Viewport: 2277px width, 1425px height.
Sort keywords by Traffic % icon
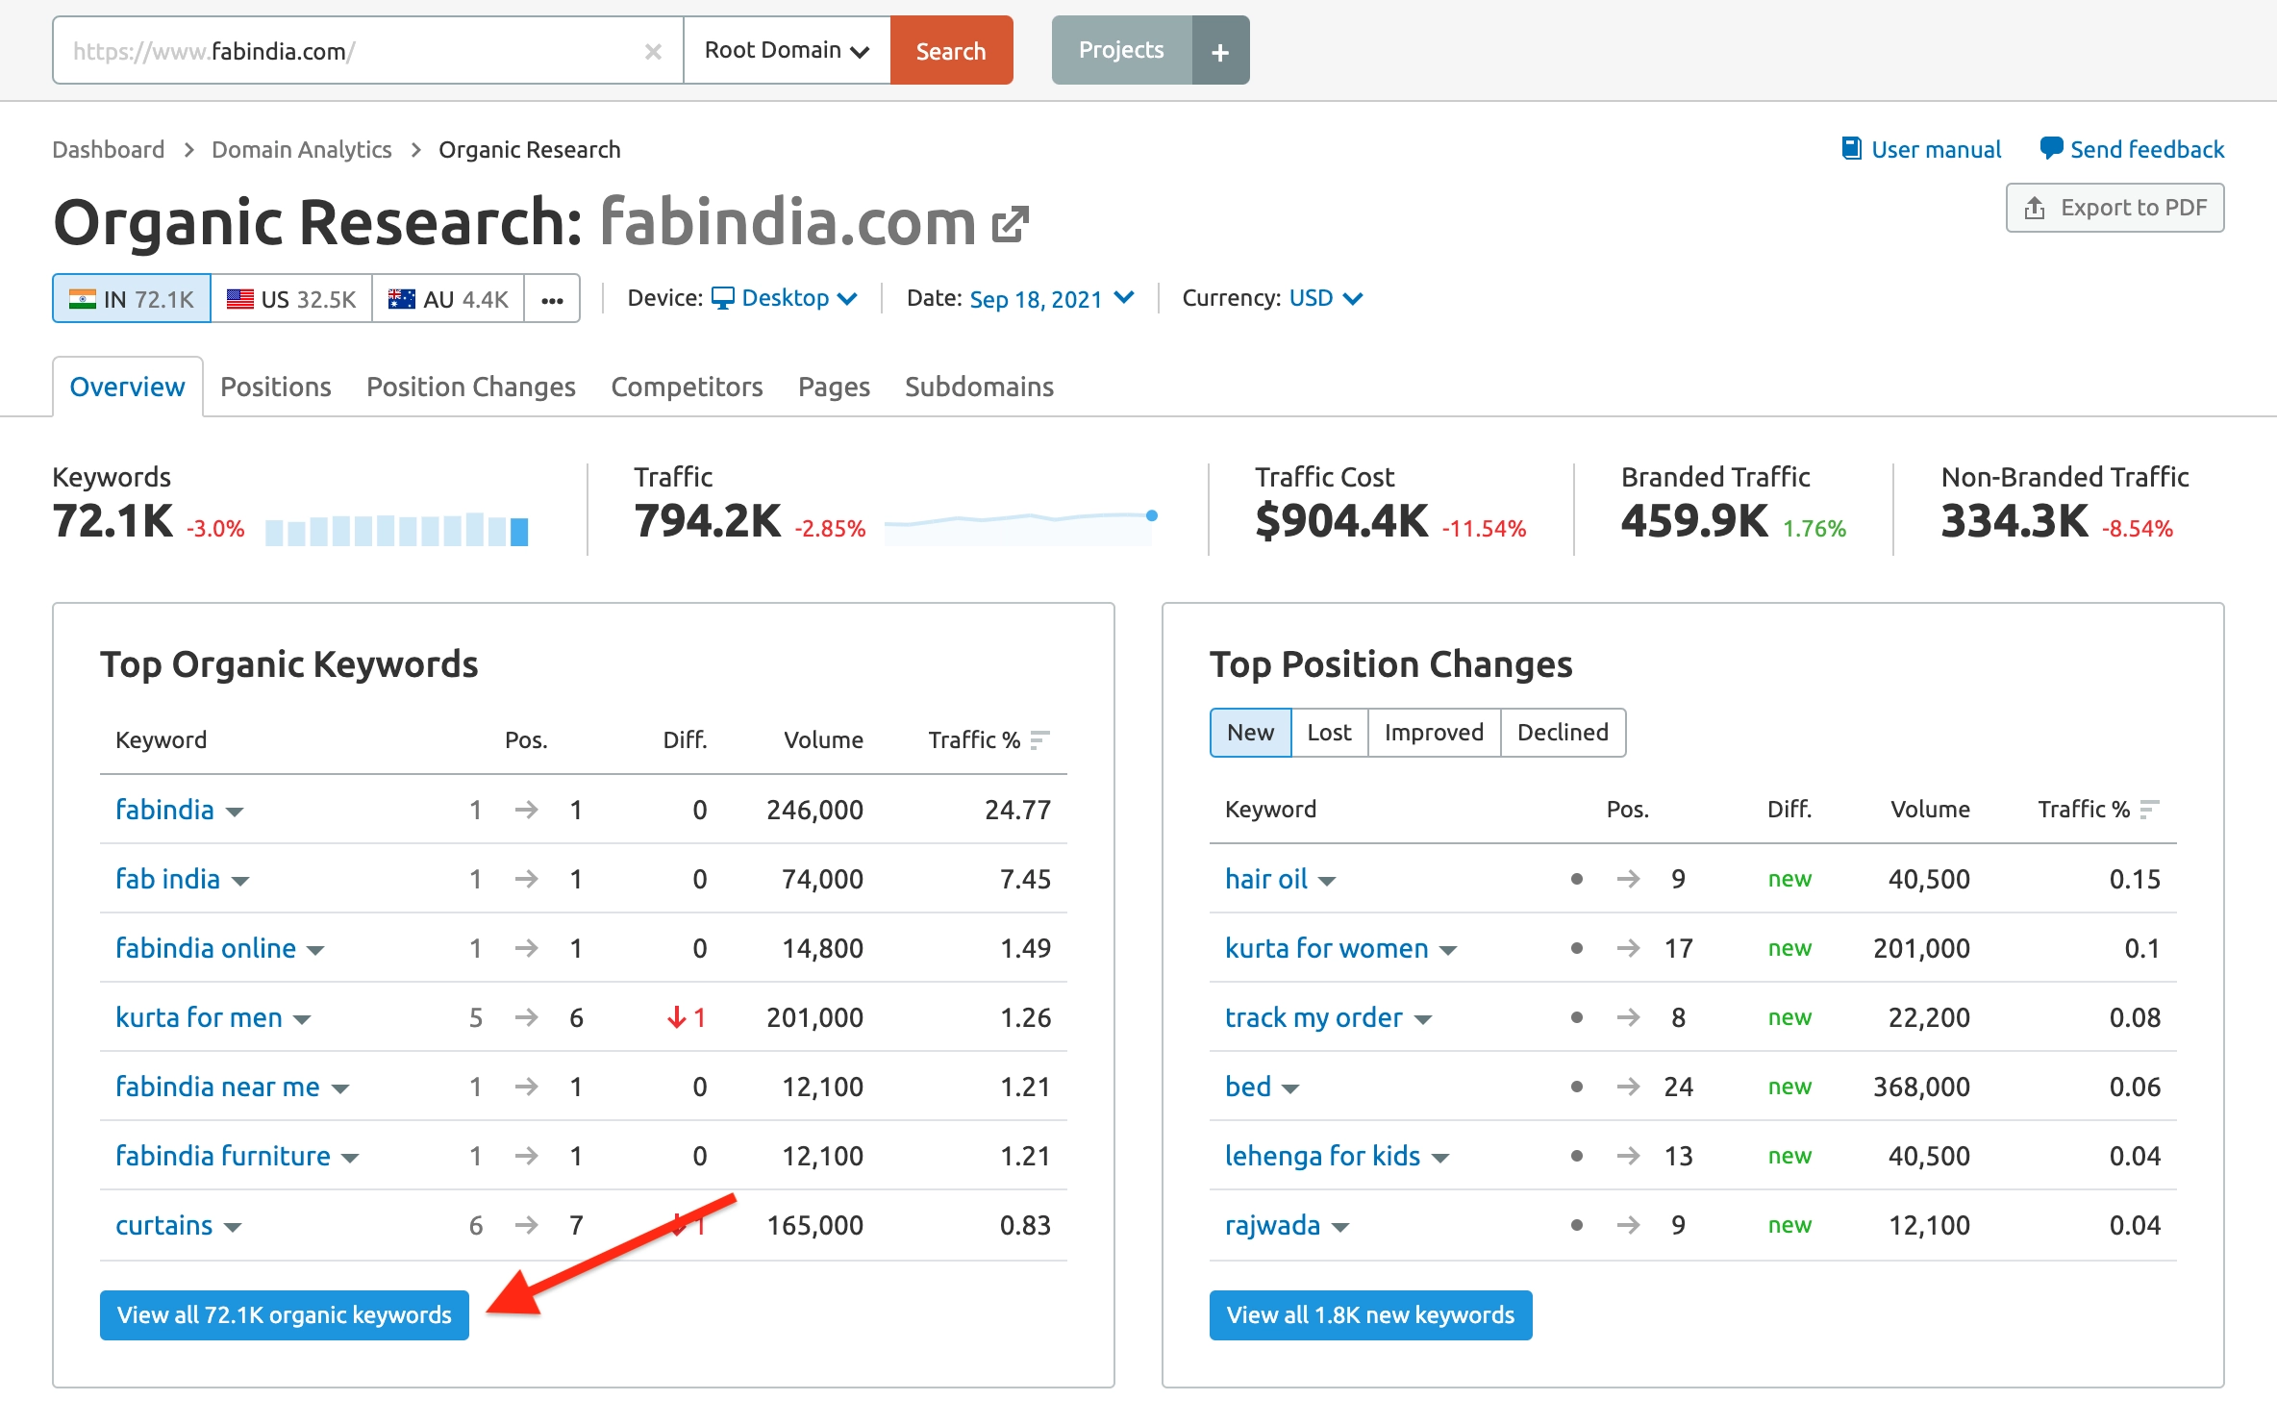tap(1038, 740)
